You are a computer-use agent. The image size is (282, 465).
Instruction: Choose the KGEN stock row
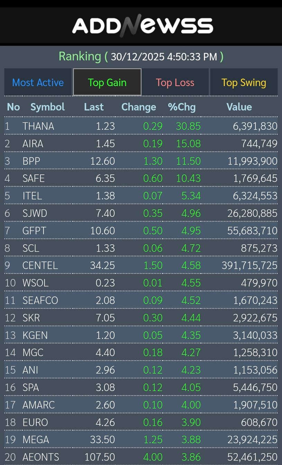click(35, 335)
